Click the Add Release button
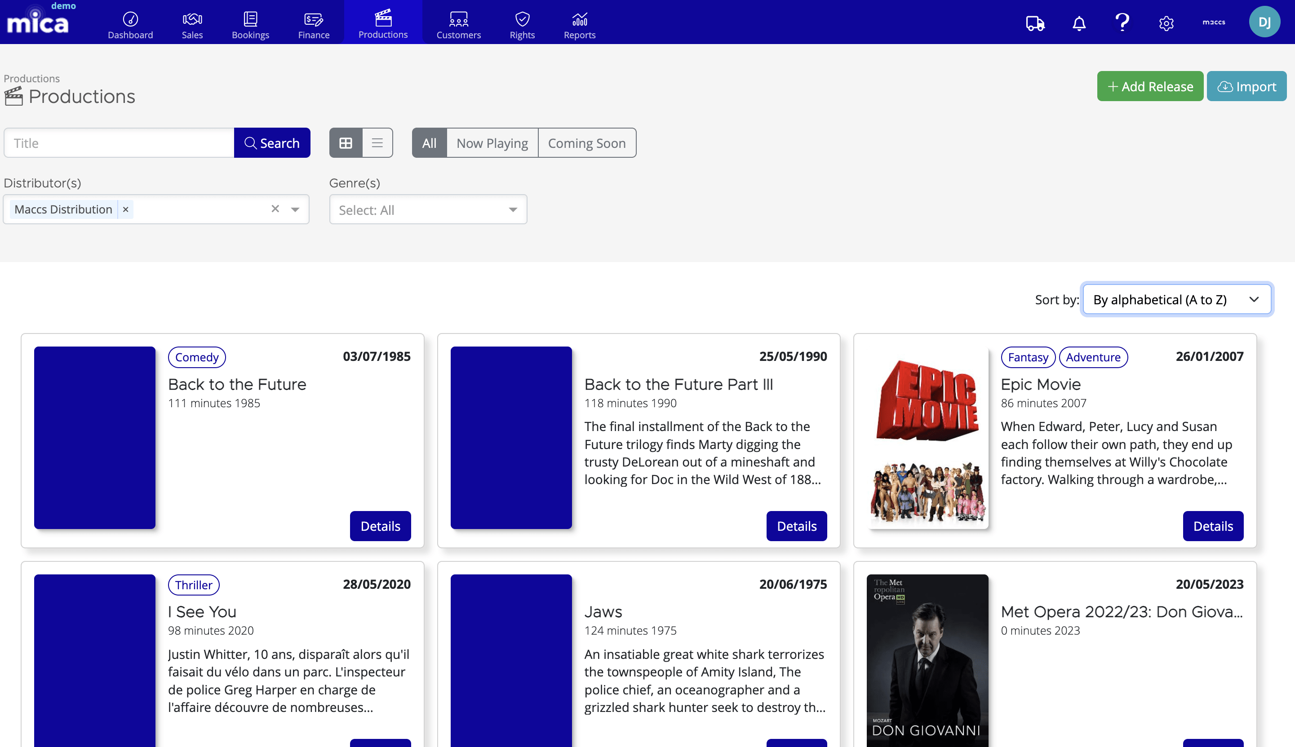 pos(1150,86)
